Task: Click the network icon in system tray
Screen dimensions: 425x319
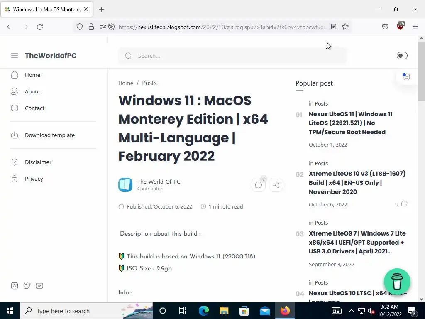Action: pyautogui.click(x=361, y=311)
